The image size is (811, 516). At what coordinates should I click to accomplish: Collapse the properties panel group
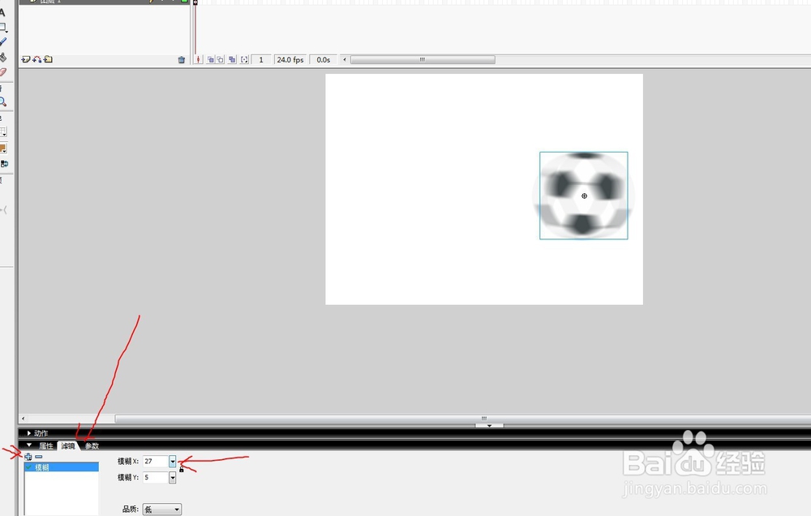click(29, 445)
